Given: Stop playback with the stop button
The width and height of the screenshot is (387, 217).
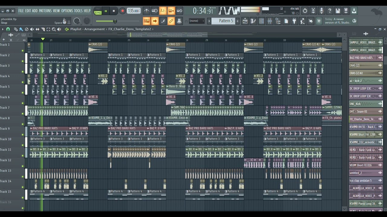Looking at the screenshot, I should click(114, 11).
